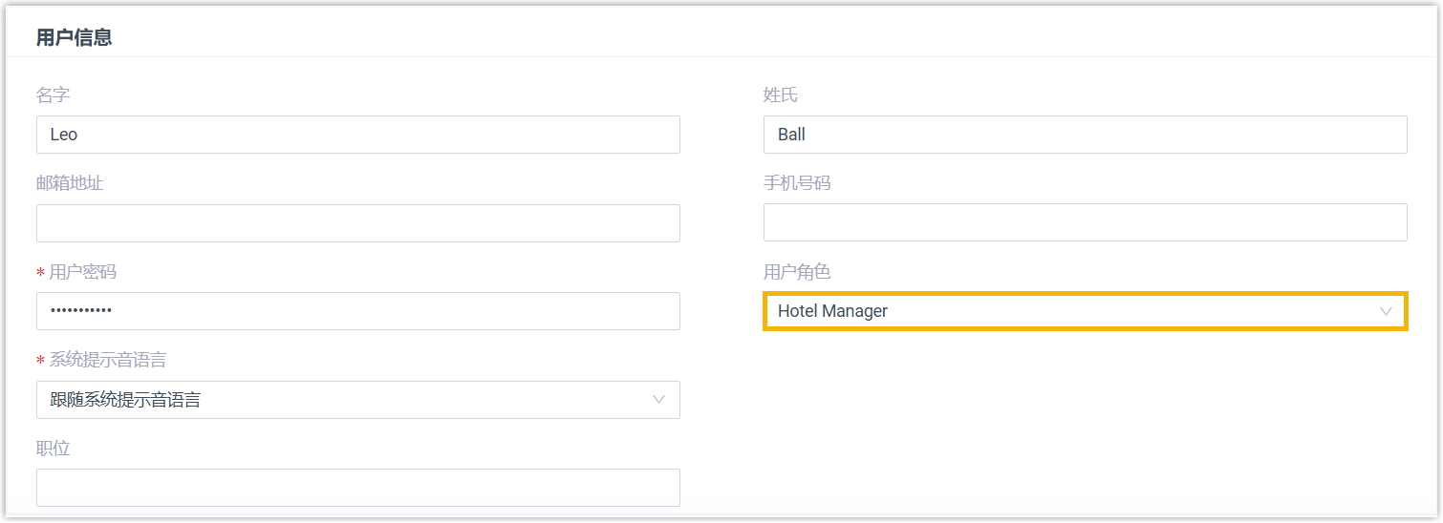Click the 职位 label text
This screenshot has height=523, width=1443.
(x=54, y=448)
